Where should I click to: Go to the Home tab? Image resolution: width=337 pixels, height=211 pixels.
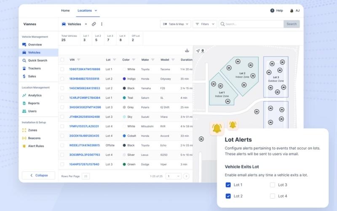click(65, 11)
